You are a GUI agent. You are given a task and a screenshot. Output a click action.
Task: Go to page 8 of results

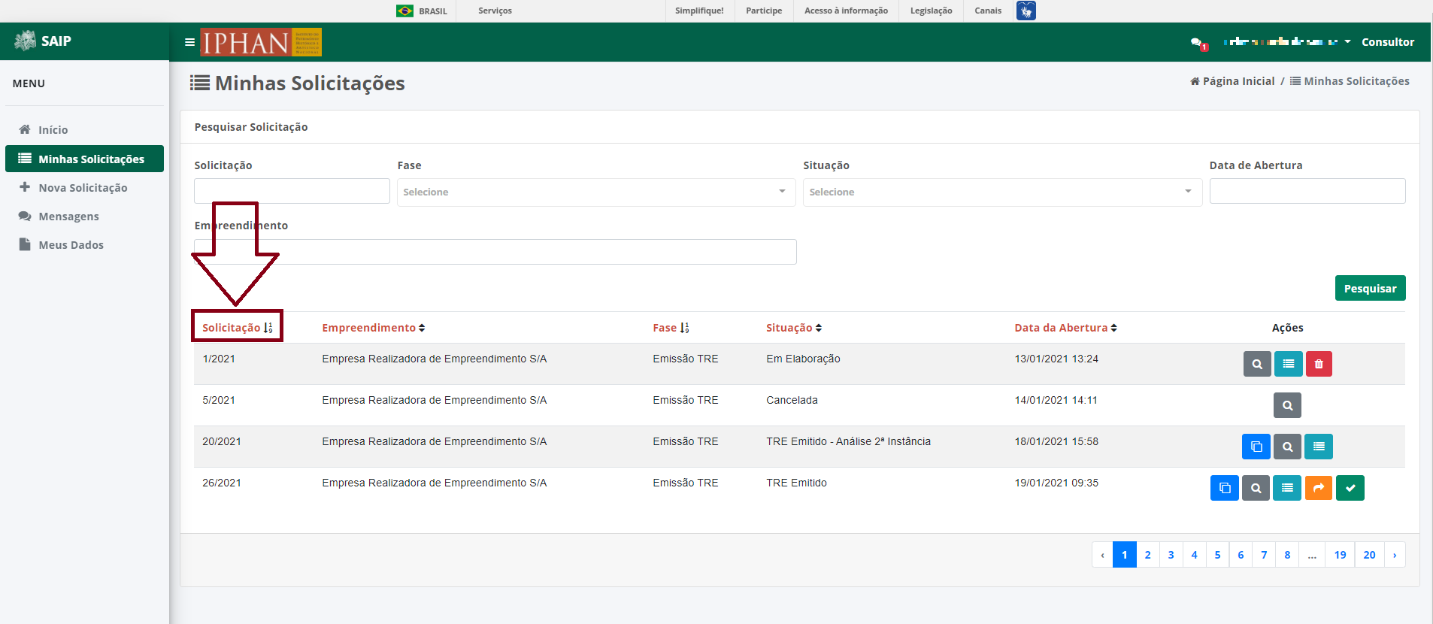[1287, 555]
